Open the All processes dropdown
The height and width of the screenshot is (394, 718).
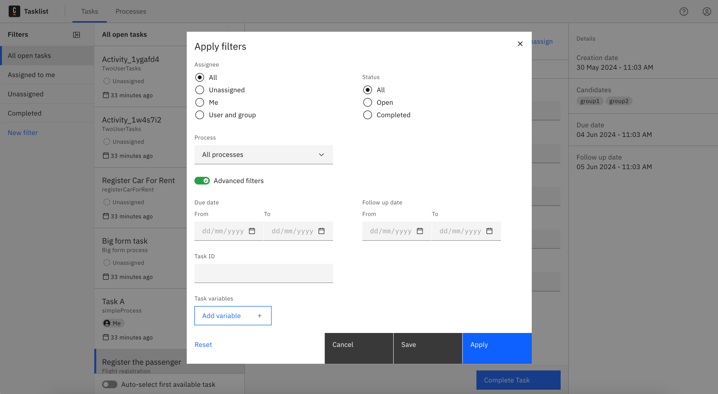(x=263, y=154)
